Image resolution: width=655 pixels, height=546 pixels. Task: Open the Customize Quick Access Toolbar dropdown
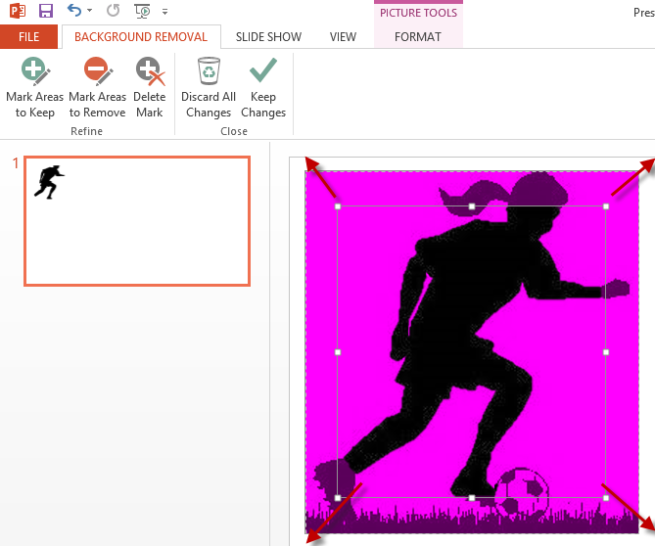(x=164, y=12)
